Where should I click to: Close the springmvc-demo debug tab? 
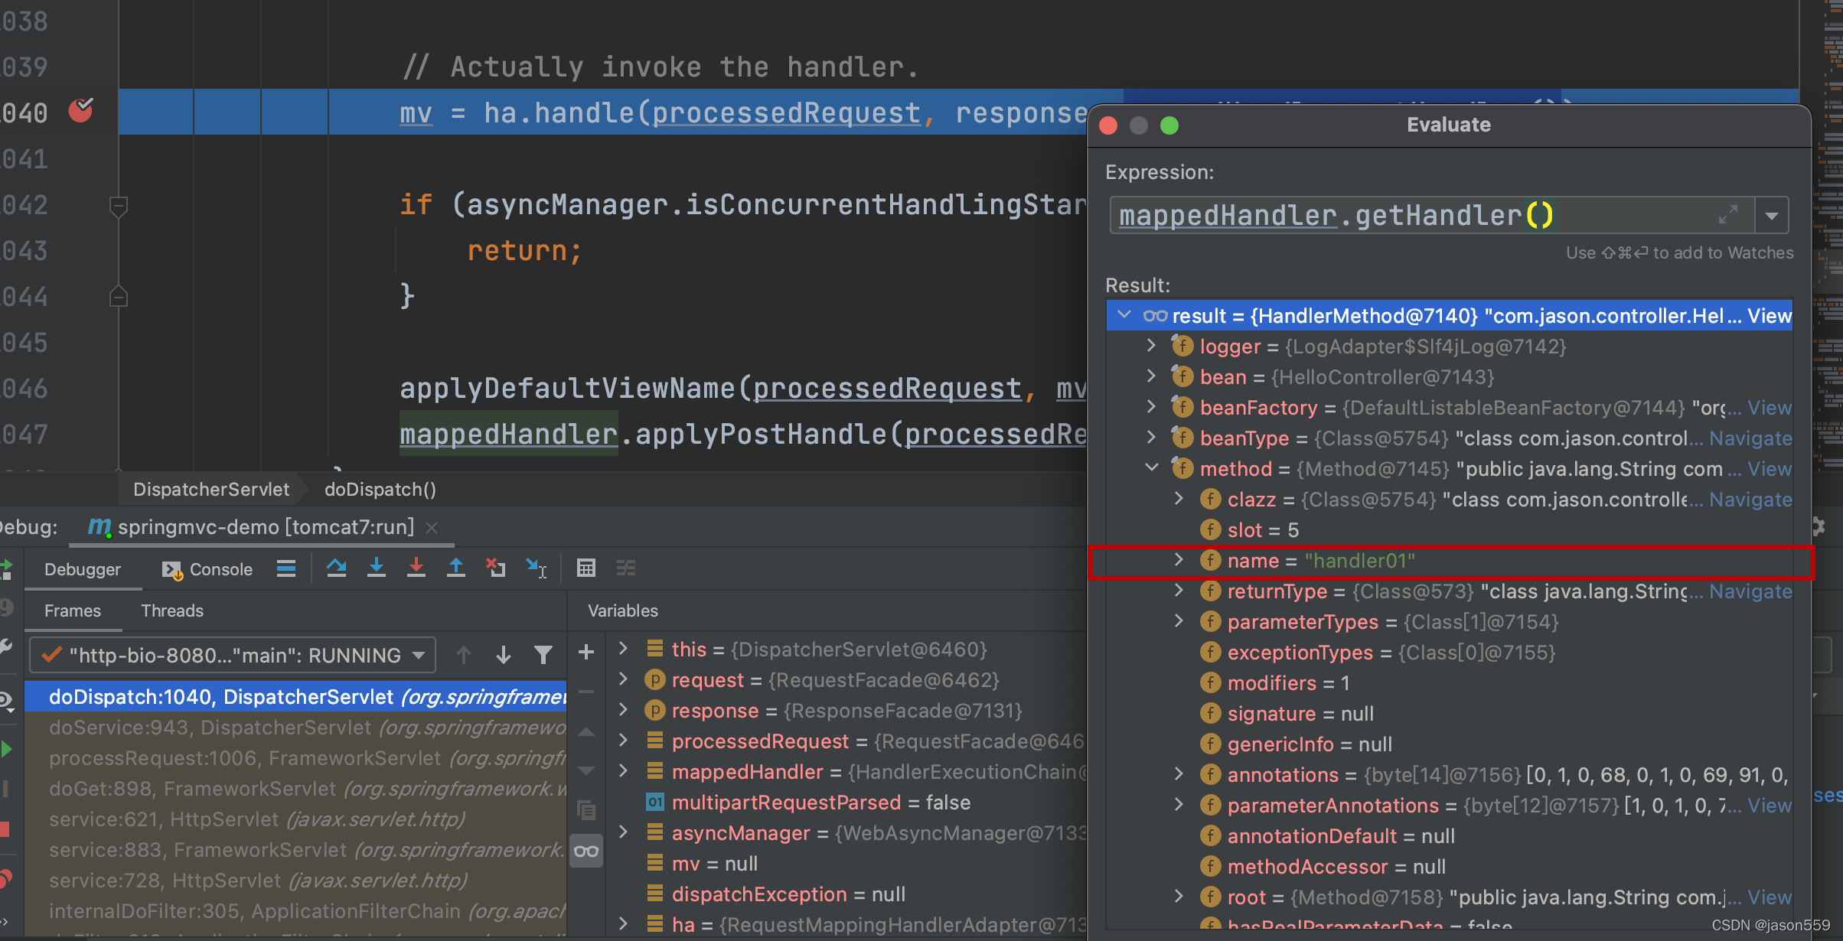[x=432, y=528]
